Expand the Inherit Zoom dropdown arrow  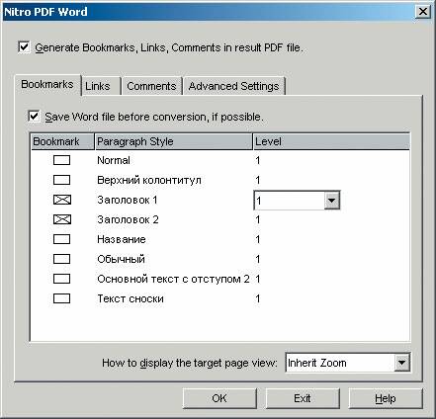[x=401, y=363]
